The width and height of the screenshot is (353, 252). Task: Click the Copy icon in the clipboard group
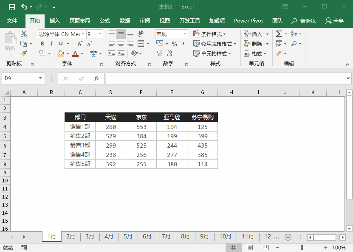coord(23,44)
